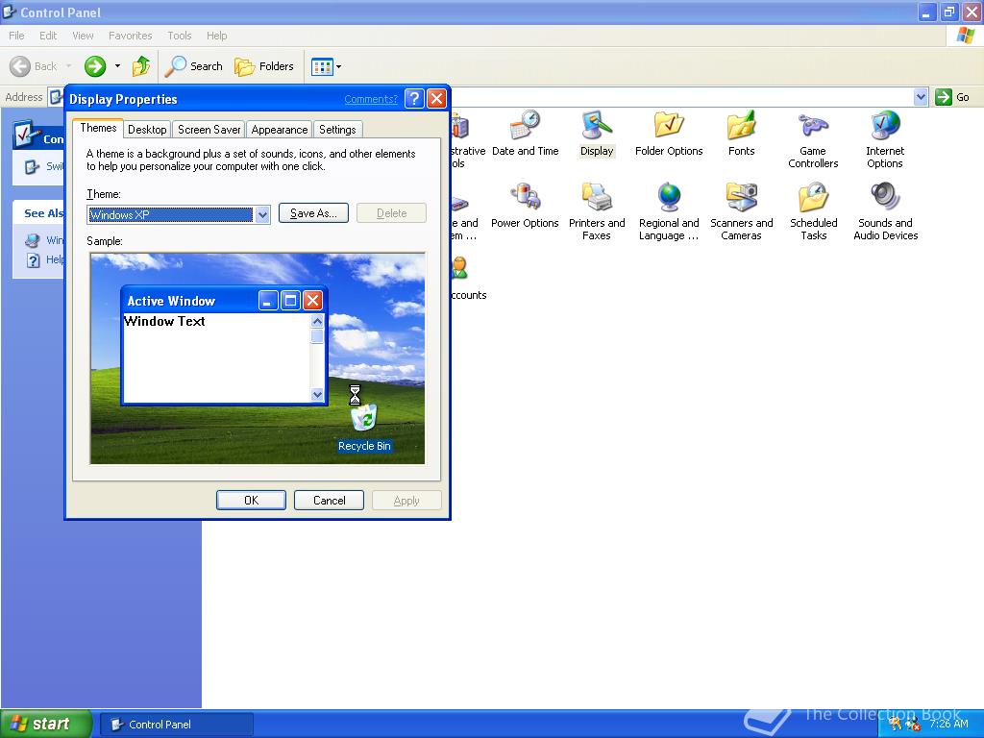Click OK in Display Properties
The height and width of the screenshot is (738, 984).
[251, 500]
